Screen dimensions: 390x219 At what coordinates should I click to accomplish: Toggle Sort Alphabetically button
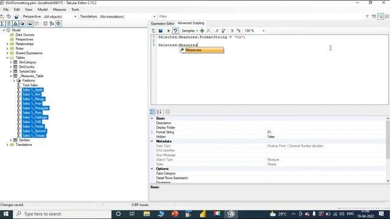[x=52, y=24]
